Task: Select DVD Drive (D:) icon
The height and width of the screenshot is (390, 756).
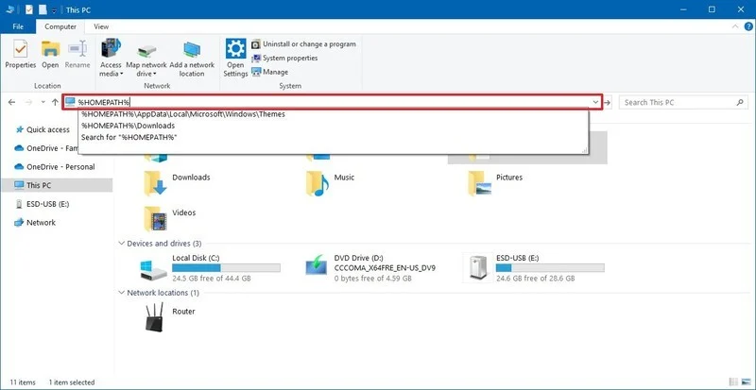Action: tap(317, 266)
